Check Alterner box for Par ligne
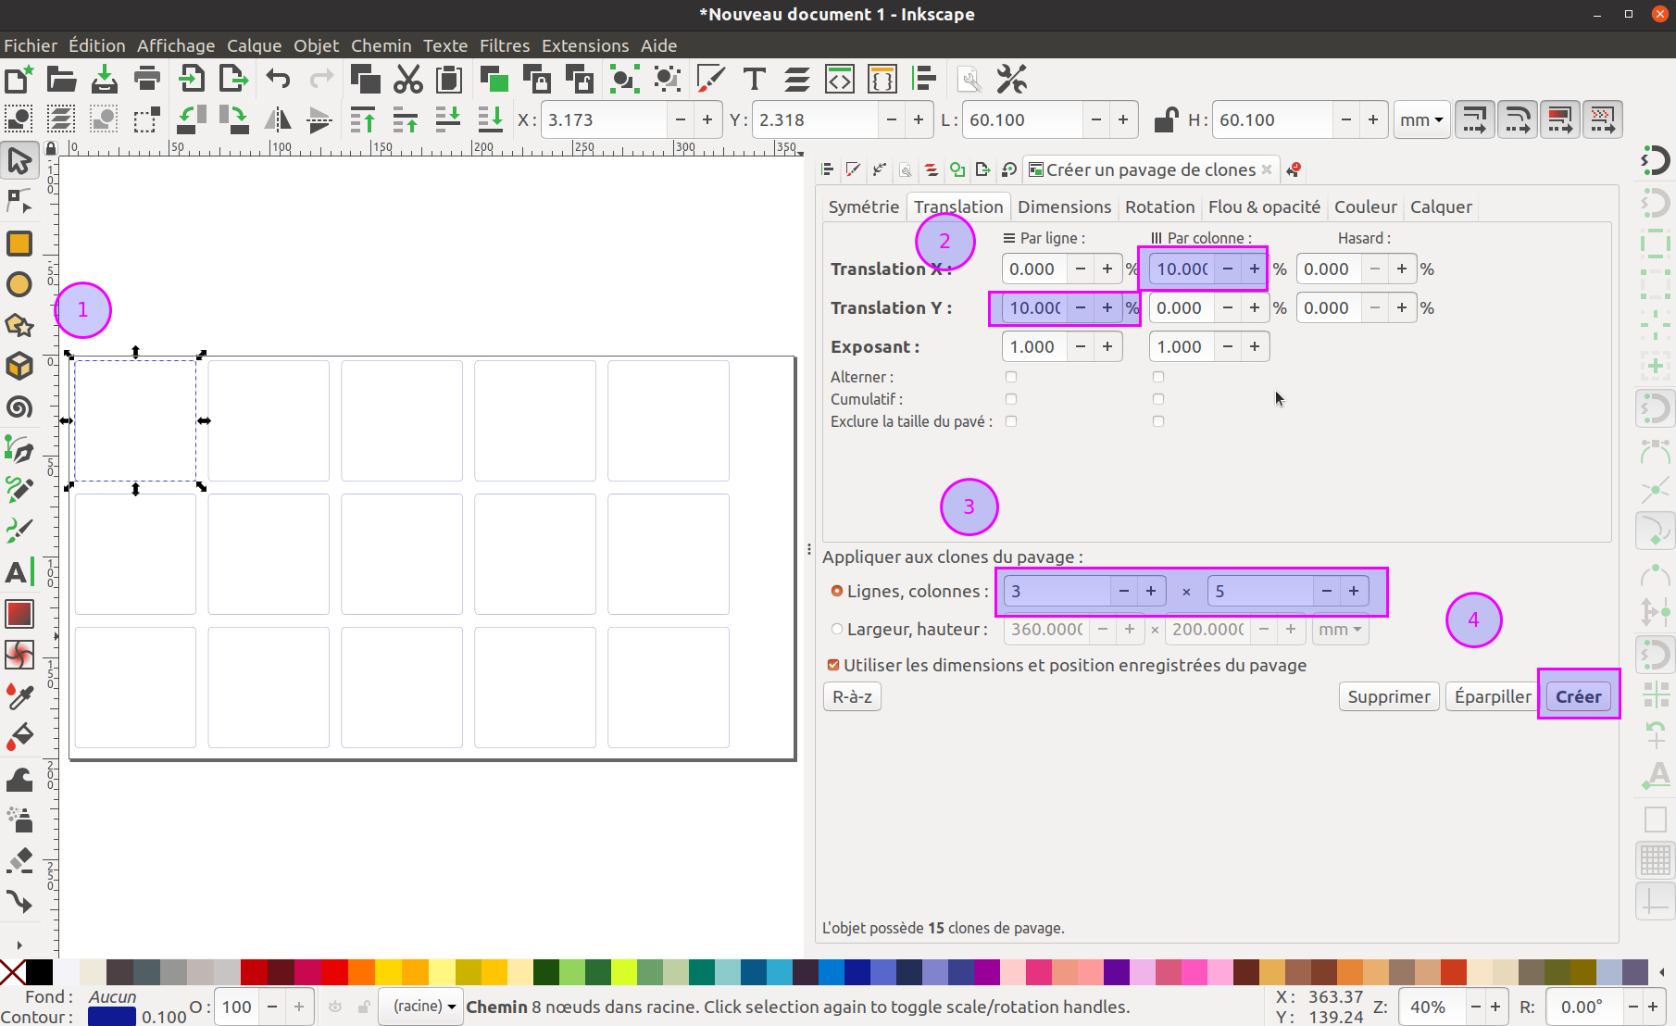This screenshot has height=1026, width=1676. (x=1011, y=377)
